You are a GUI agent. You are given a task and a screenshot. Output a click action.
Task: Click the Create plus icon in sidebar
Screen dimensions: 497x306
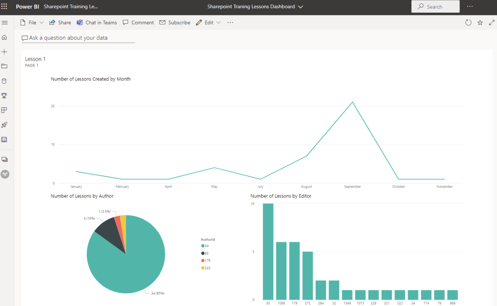click(4, 52)
